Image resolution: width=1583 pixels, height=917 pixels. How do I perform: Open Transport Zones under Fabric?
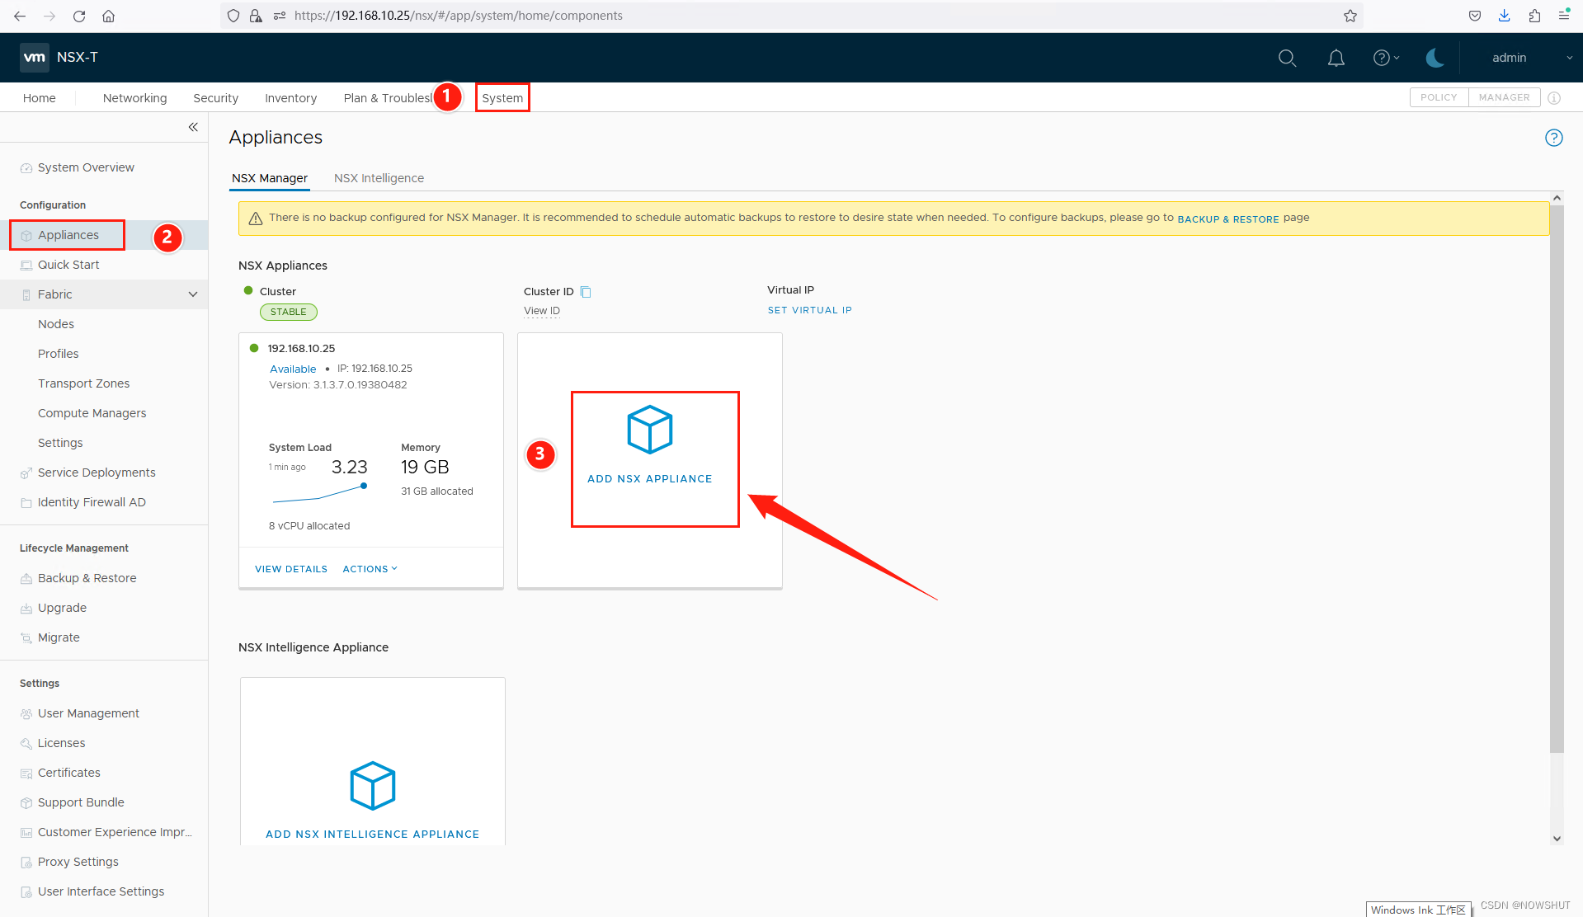pos(83,383)
